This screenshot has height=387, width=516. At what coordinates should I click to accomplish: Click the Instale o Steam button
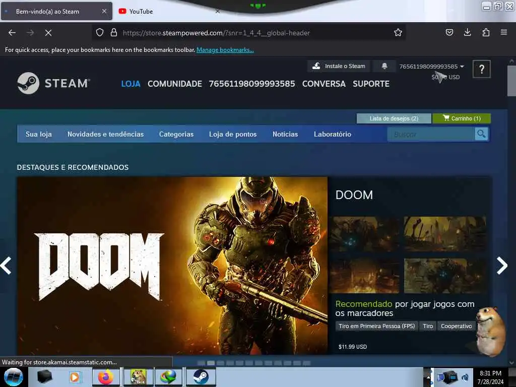(339, 66)
